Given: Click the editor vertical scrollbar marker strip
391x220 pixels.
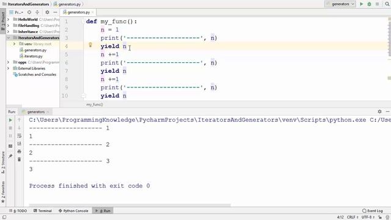Looking at the screenshot, I should [x=389, y=59].
